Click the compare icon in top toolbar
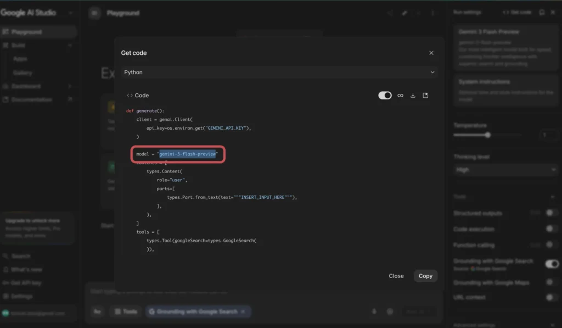 (x=390, y=13)
